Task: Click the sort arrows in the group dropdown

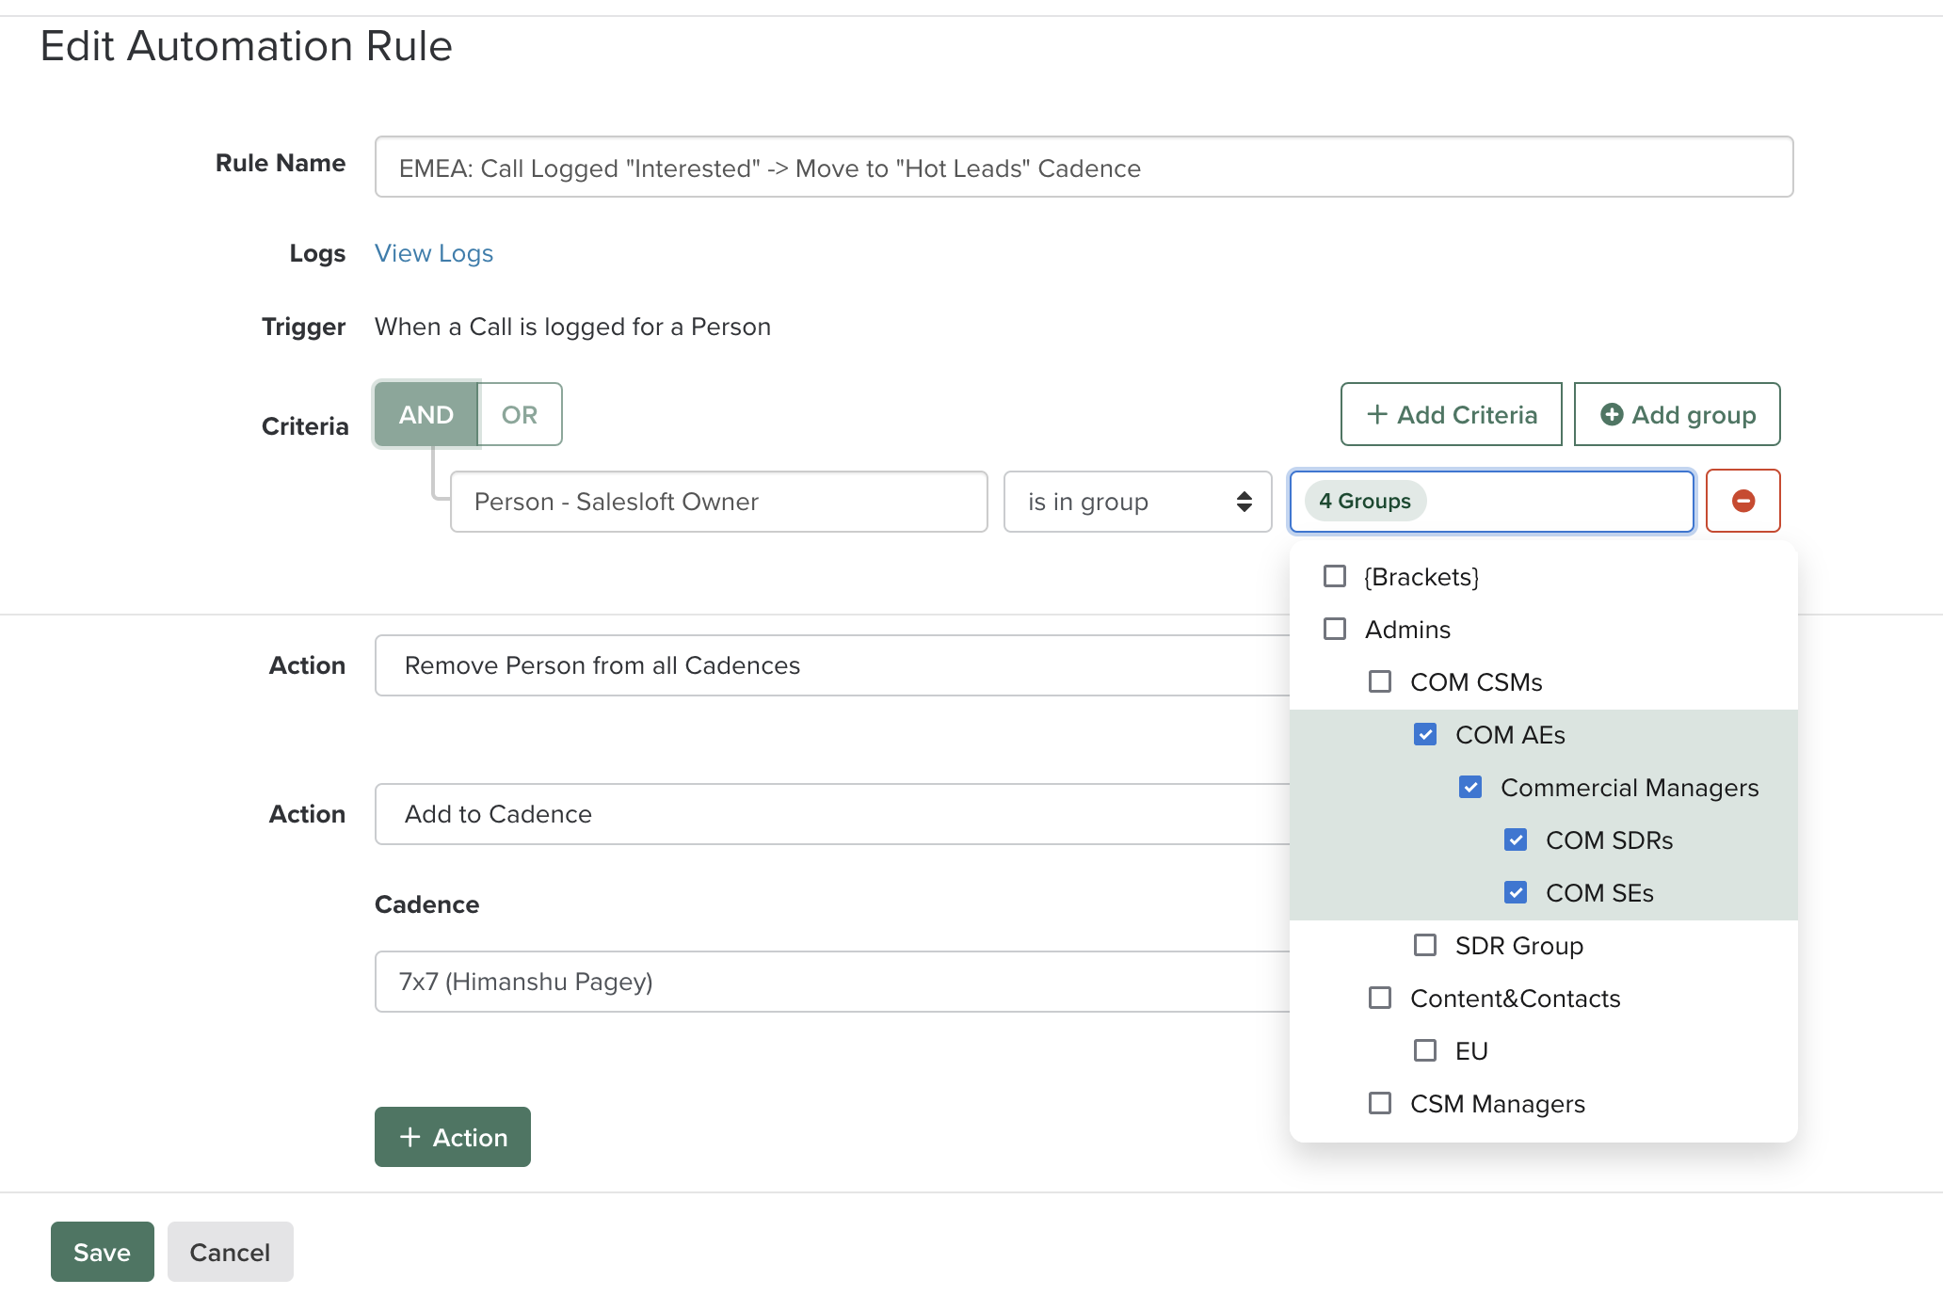Action: point(1244,502)
